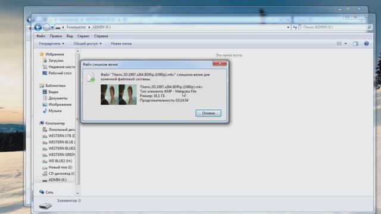Click the Размер: 16,1 ГБ text
Viewport: 381px width, 214px height.
click(x=152, y=96)
